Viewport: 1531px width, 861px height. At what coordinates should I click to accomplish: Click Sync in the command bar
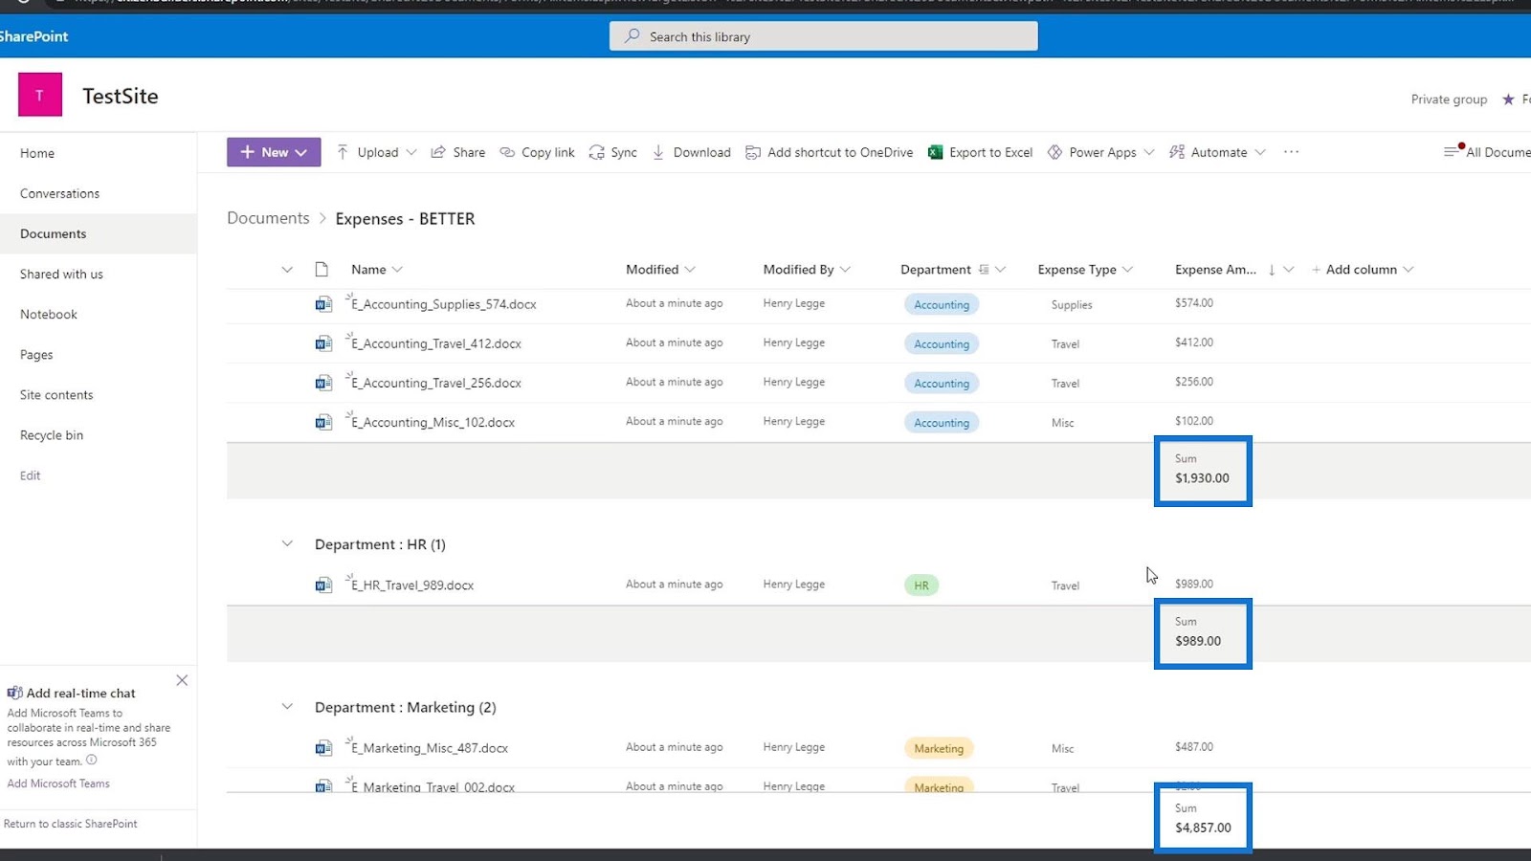pyautogui.click(x=613, y=152)
